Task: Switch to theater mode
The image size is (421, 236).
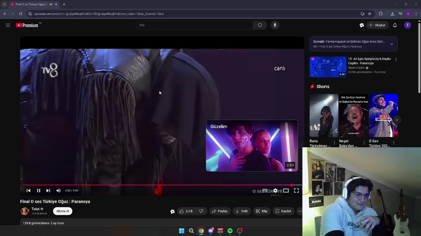Action: point(286,190)
